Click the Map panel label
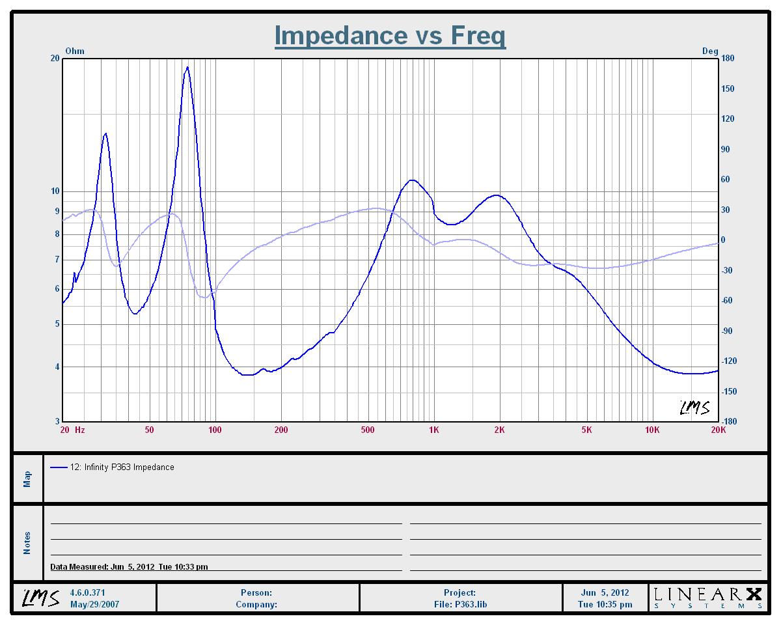 27,479
